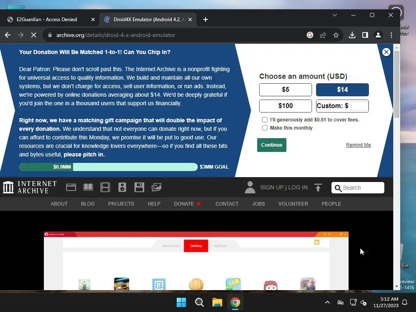This screenshot has height=312, width=416.
Task: Stop loading the page in Chrome
Action: (34, 35)
